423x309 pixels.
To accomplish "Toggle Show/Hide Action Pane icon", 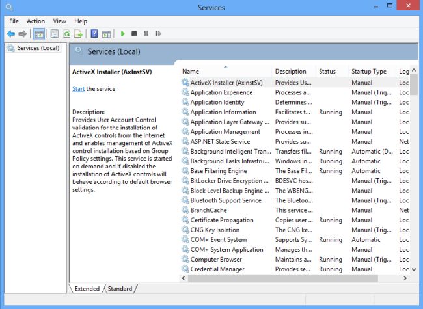I will (x=106, y=34).
